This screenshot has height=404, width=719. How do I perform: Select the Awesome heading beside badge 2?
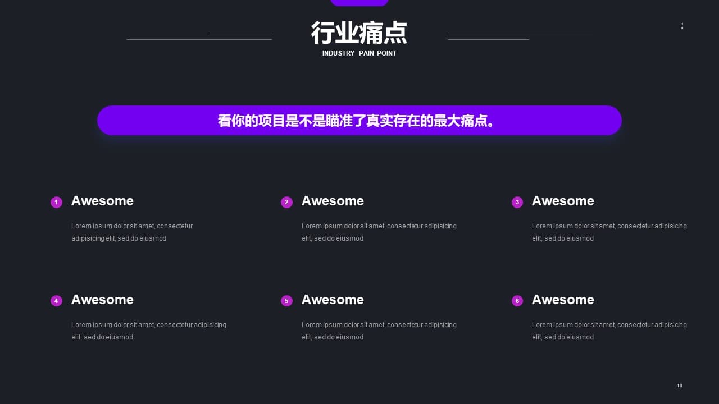[x=333, y=201]
